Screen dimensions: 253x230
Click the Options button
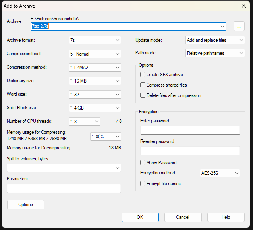tap(26, 205)
